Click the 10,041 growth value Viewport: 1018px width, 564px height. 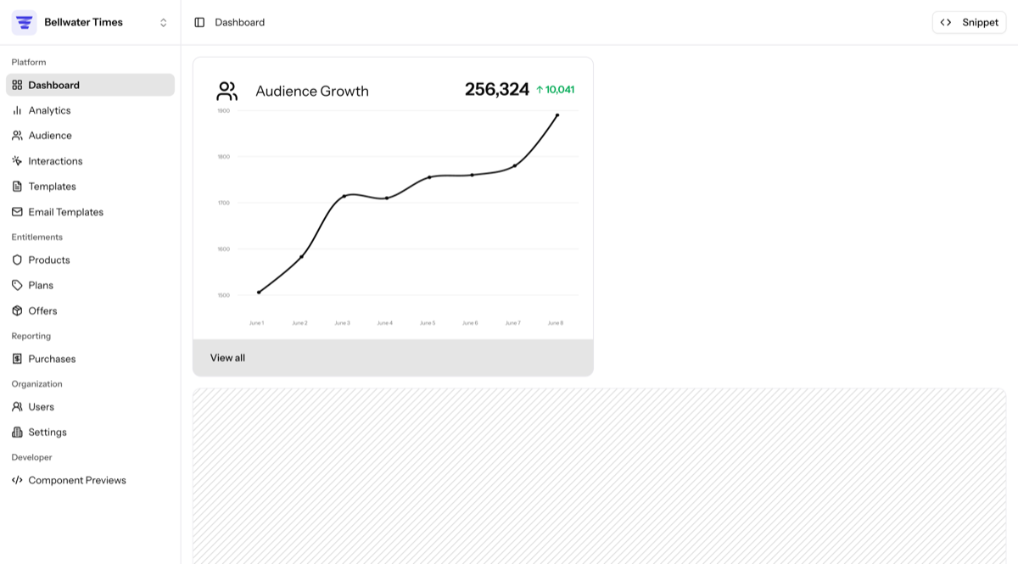560,90
